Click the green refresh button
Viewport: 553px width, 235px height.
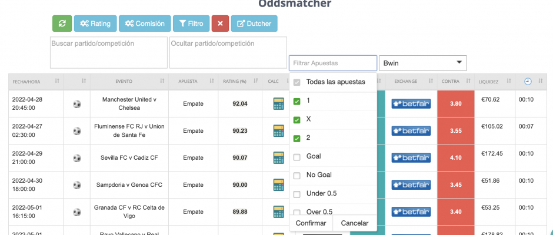[62, 23]
